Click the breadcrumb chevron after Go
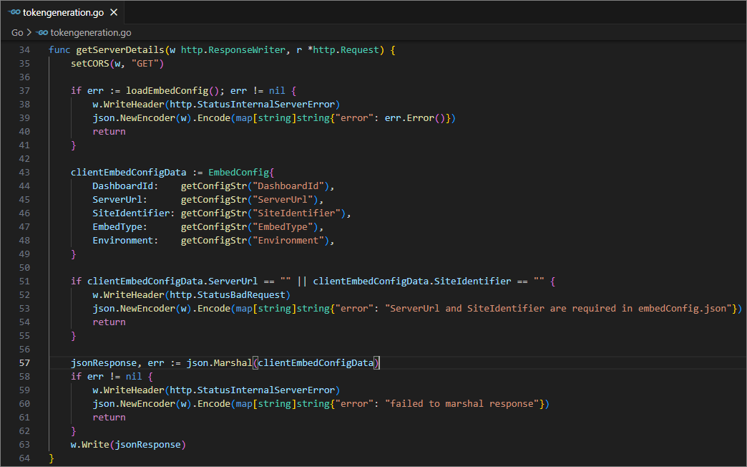Image resolution: width=747 pixels, height=467 pixels. click(27, 32)
